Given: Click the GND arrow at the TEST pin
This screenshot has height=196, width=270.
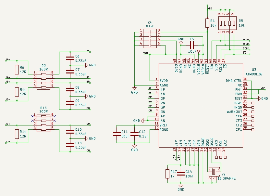Looking at the screenshot, I should pos(260,98).
